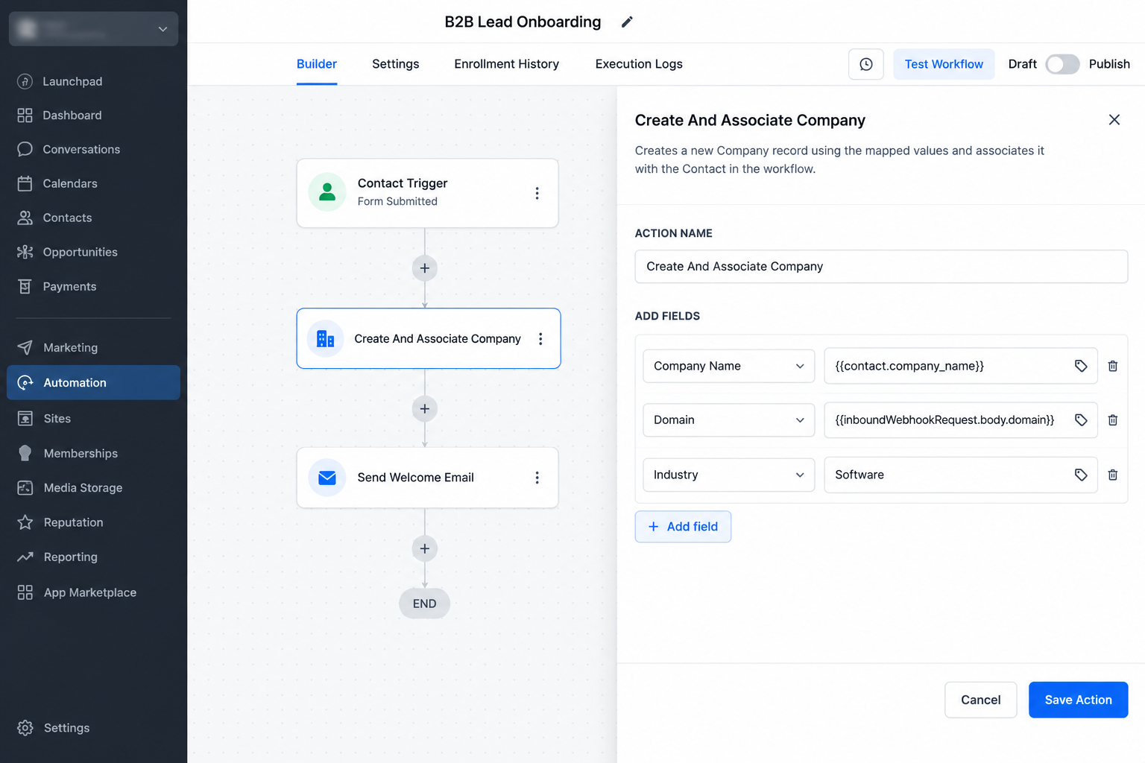Click Save Action button

[x=1078, y=700]
